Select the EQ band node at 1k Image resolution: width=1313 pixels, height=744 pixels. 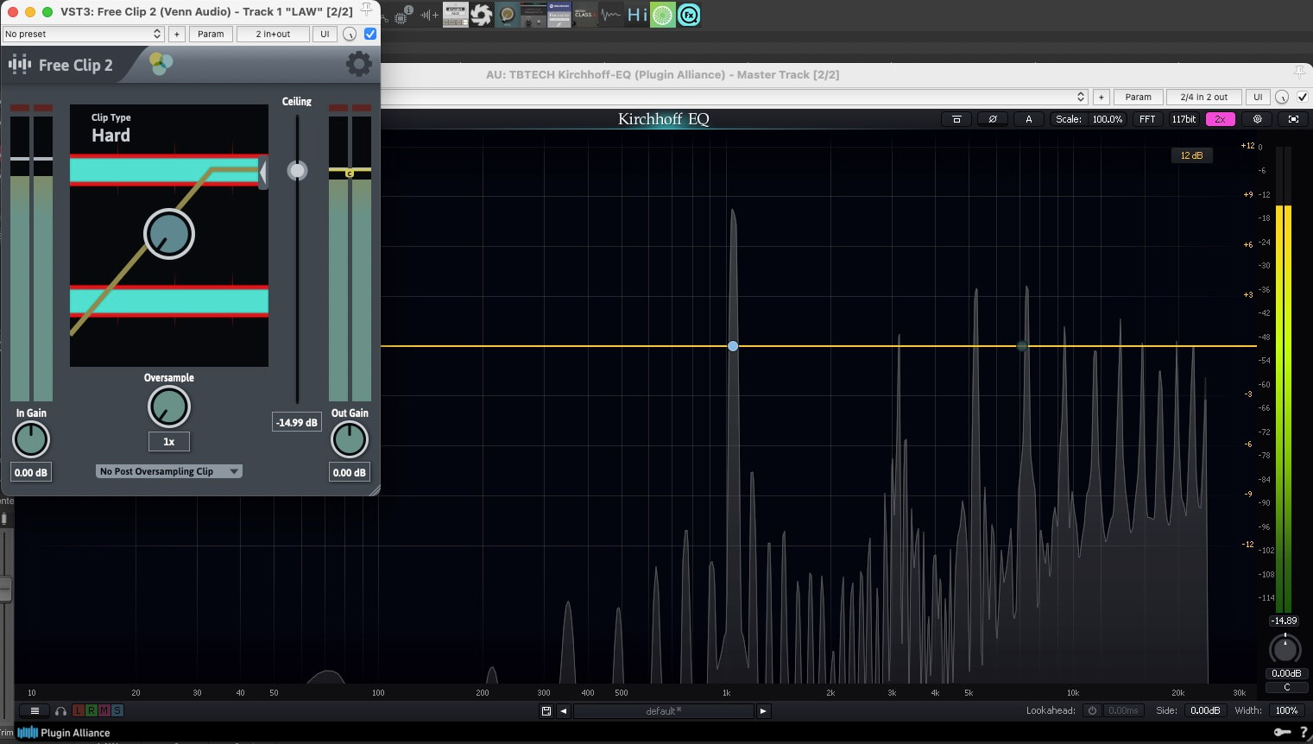pos(733,346)
